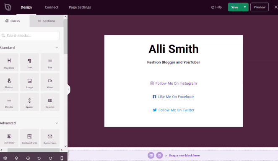This screenshot has height=161, width=278.
Task: Click the SeedProd leaf logo
Action: tap(8, 7)
